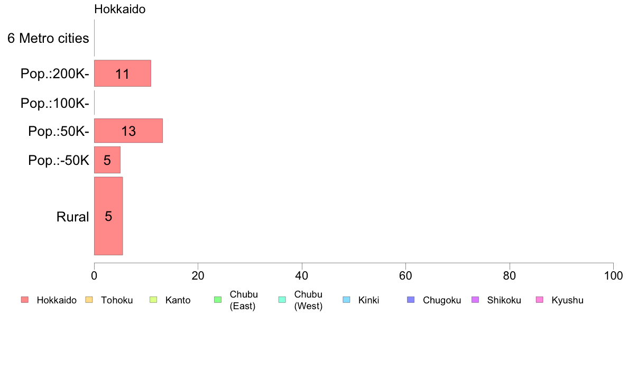
Task: Select the Pop.:-50K bar with value 5
Action: [107, 160]
